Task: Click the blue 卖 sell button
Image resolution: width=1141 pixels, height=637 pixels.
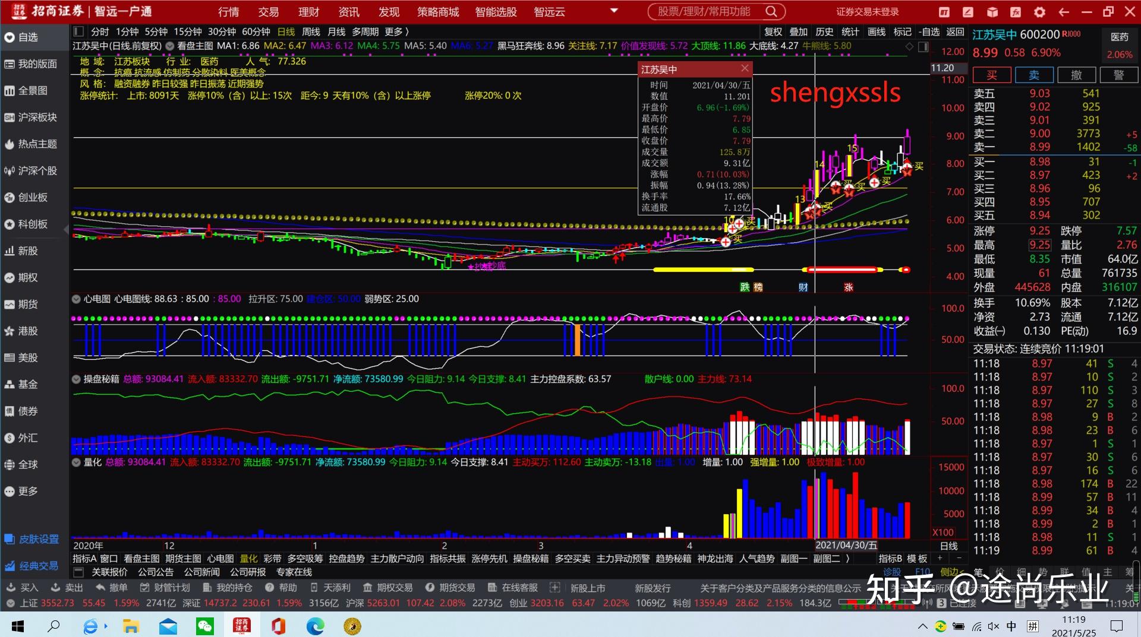Action: pos(1034,75)
